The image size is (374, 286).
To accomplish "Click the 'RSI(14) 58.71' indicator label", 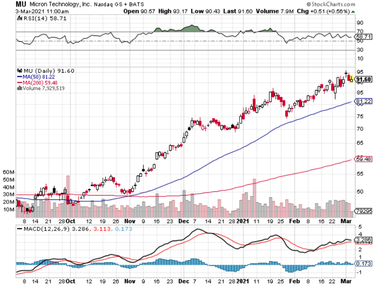I will tap(45, 18).
